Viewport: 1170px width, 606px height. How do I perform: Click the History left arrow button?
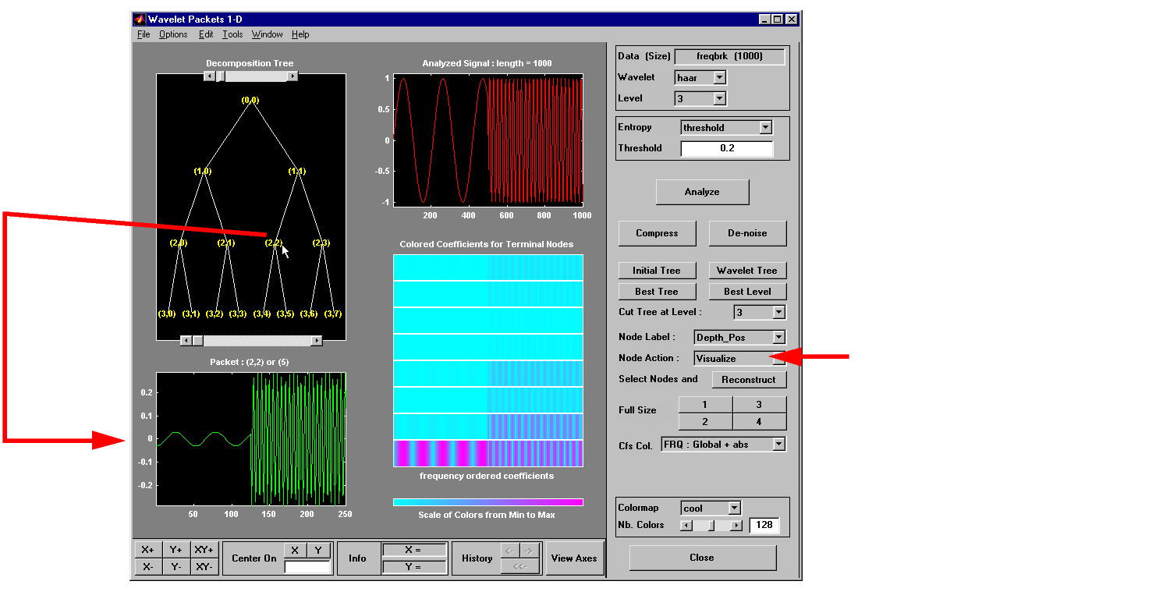click(510, 551)
